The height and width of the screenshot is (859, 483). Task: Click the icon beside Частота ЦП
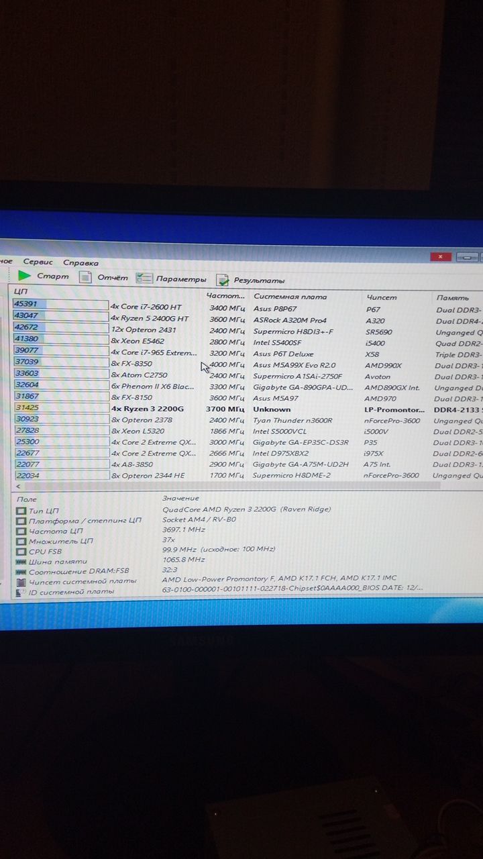click(21, 531)
